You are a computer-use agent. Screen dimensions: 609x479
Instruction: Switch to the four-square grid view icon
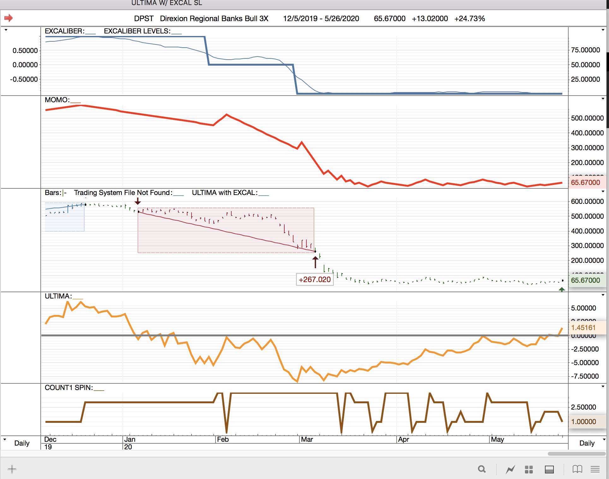point(529,470)
